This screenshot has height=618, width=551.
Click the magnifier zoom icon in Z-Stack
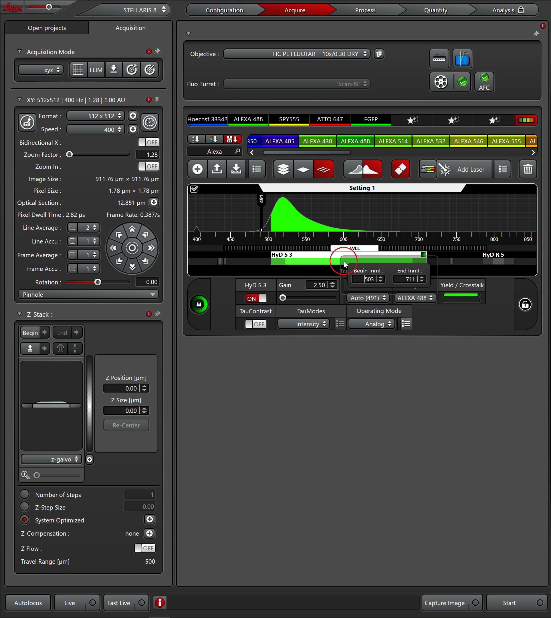(25, 475)
